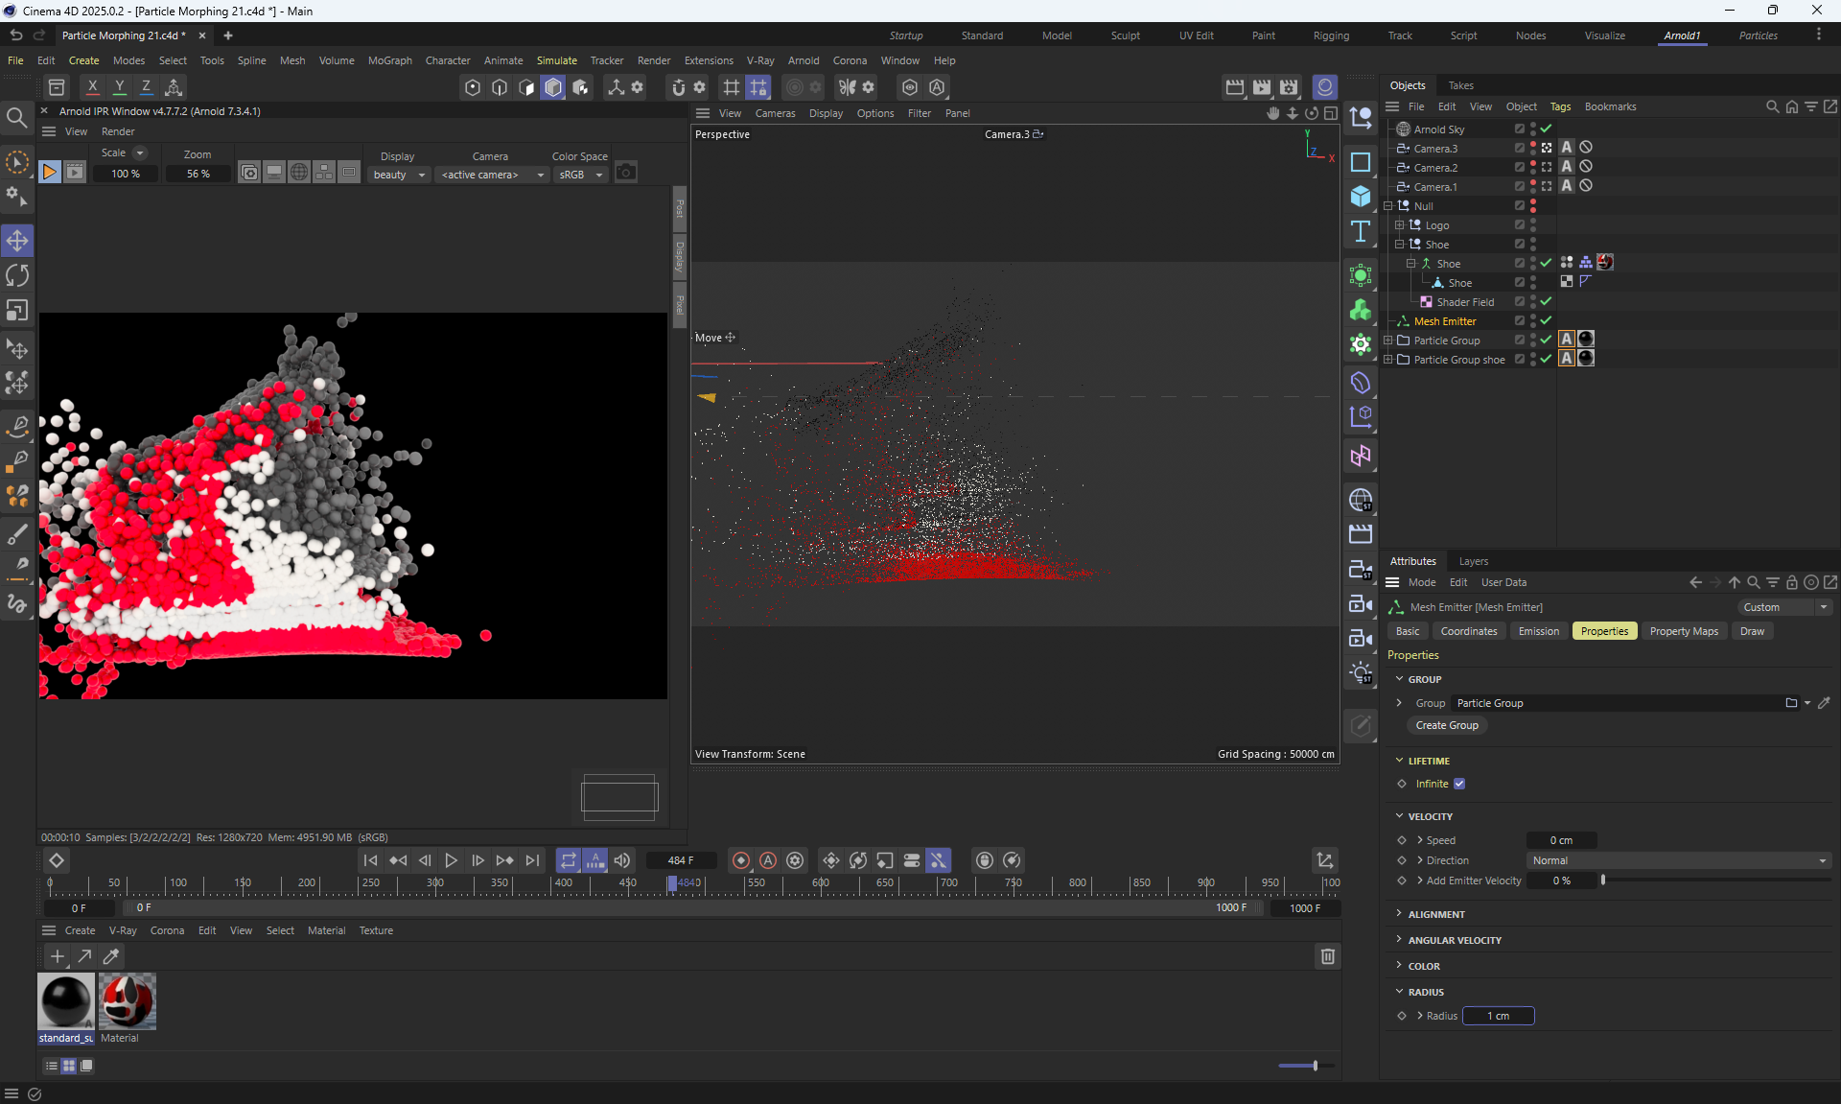Toggle X axis lock icon

[92, 87]
